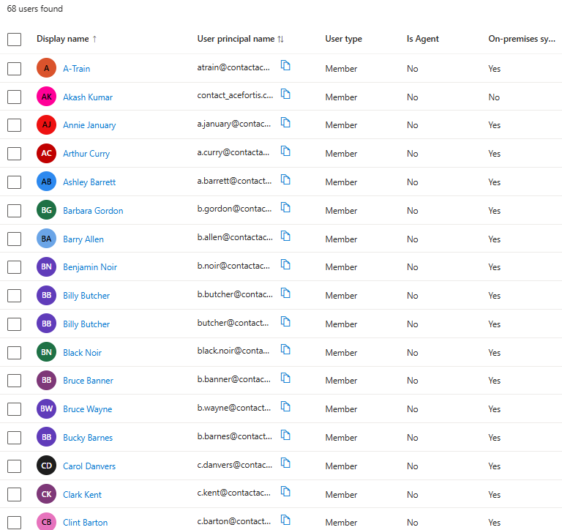Screen dimensions: 562x530
Task: Copy Arthur Curry's principal name
Action: pos(285,152)
